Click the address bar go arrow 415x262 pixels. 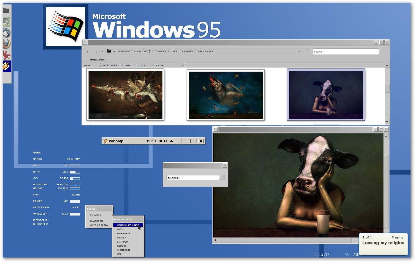tap(307, 51)
